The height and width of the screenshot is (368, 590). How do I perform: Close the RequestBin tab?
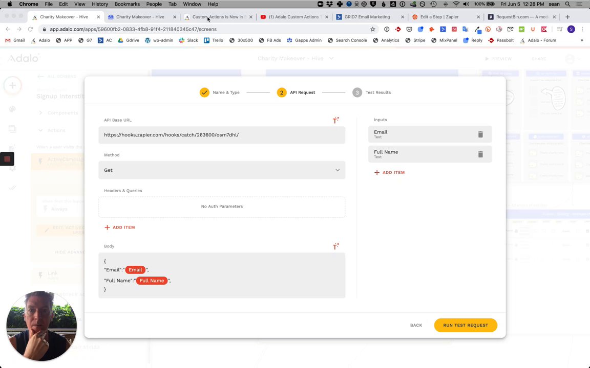click(x=554, y=17)
